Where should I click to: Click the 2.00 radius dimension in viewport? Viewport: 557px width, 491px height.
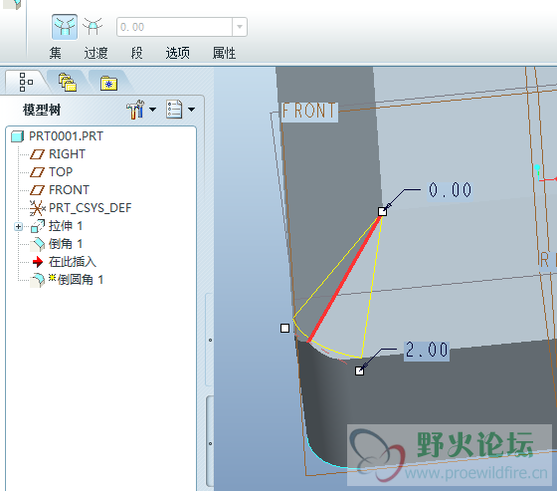point(427,351)
